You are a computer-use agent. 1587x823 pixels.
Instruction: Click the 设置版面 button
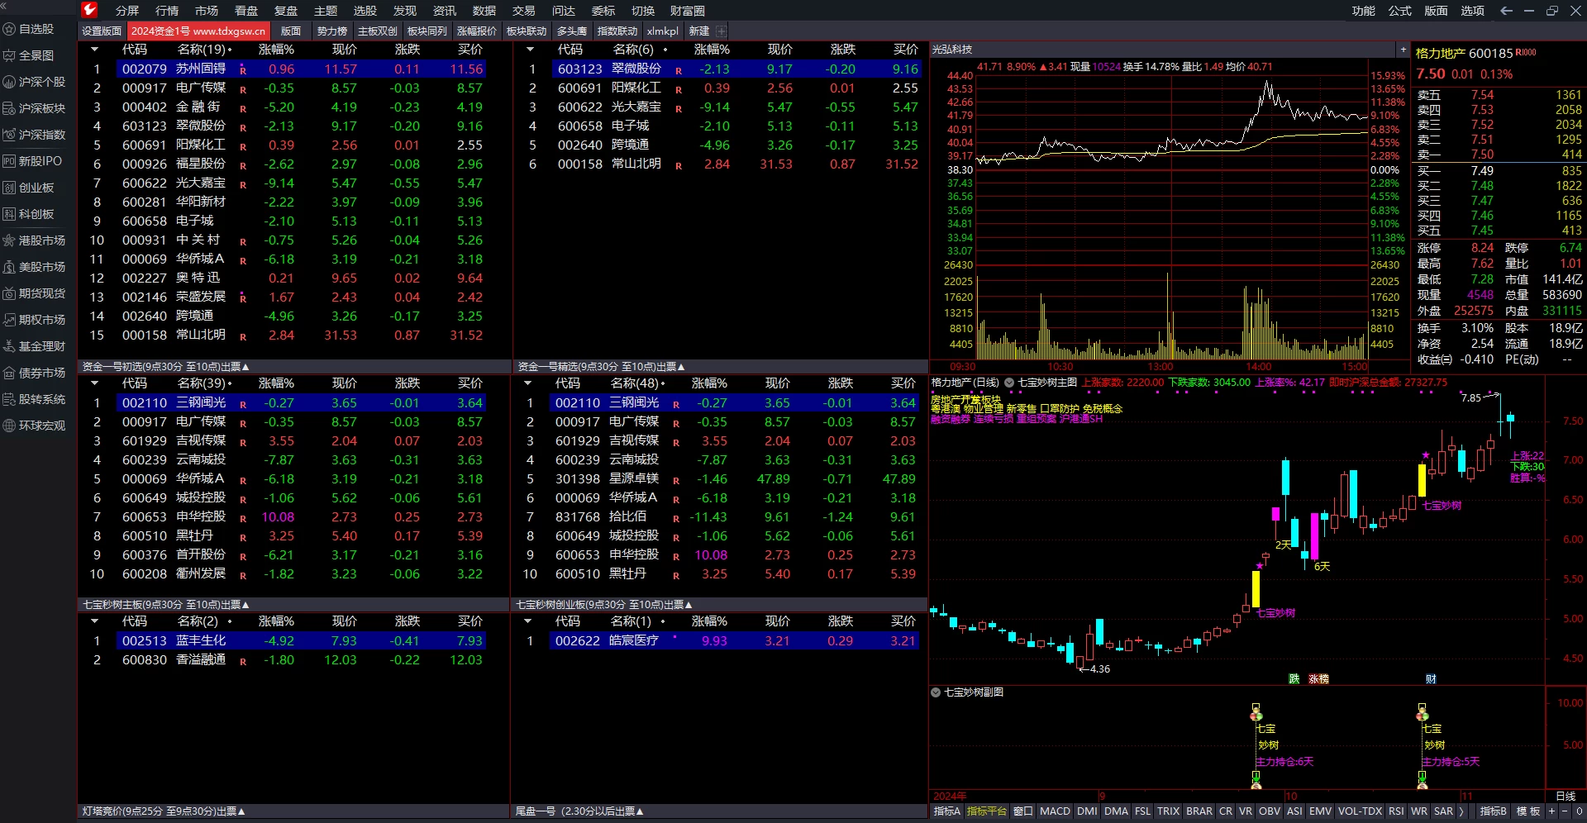coord(102,31)
